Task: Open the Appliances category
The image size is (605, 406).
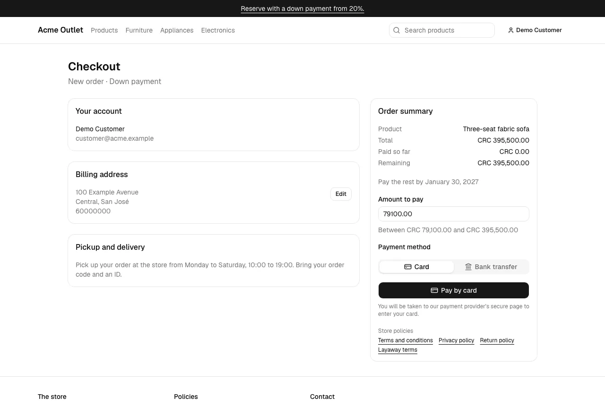Action: 177,30
